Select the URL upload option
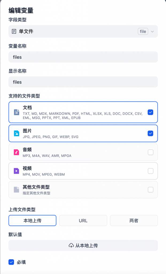Viewport: 166px width, 274px height. click(83, 220)
